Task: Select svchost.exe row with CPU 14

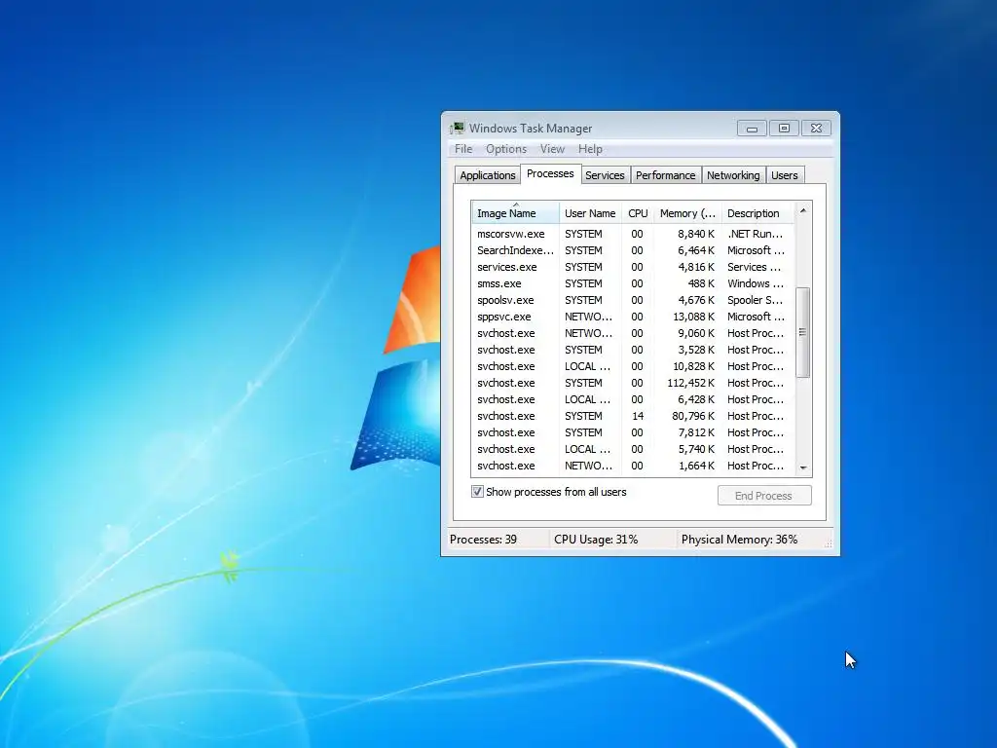Action: coord(633,416)
